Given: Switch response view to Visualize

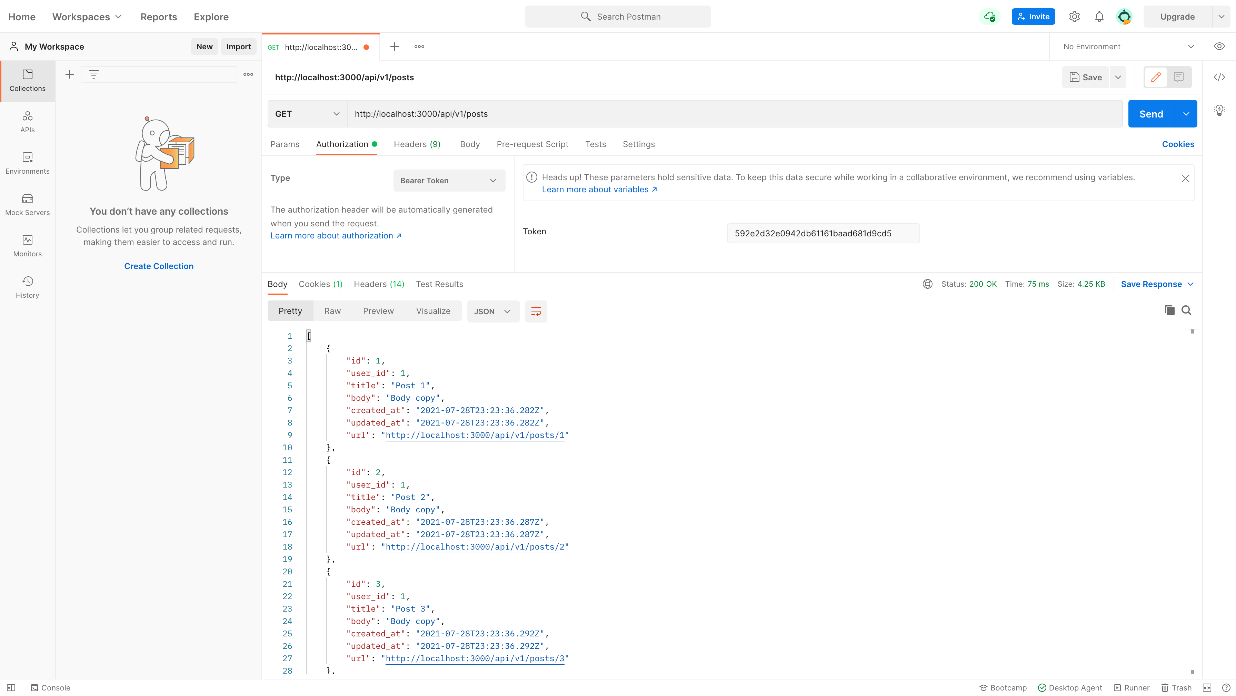Looking at the screenshot, I should [x=433, y=311].
